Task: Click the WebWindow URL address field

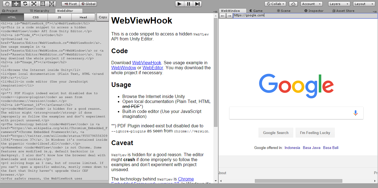Action: [305, 16]
